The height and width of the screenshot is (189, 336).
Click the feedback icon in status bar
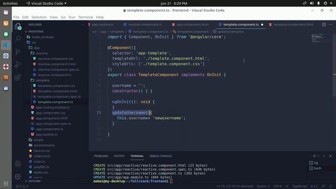[x=323, y=186]
